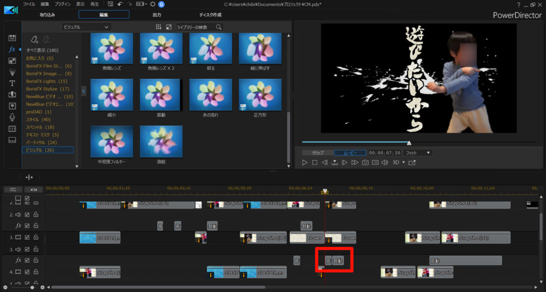
Task: Open the Subtitle Room icon
Action: coord(12,140)
